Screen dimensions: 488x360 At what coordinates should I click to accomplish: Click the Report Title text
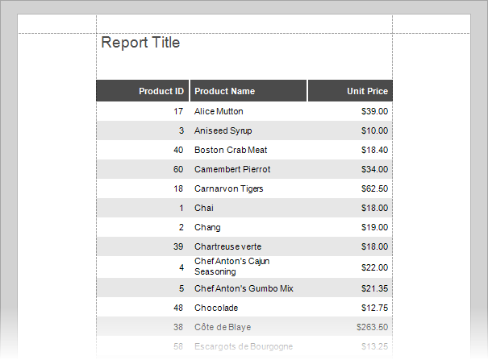140,43
